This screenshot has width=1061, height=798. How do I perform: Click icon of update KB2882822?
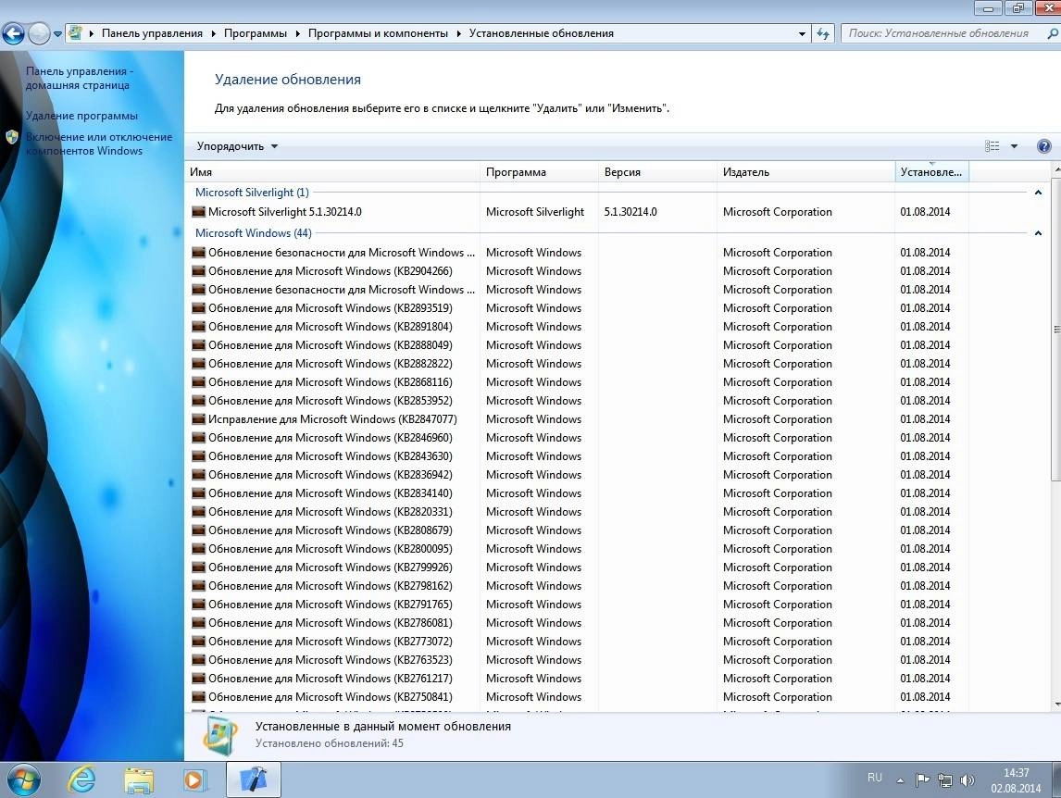[198, 364]
